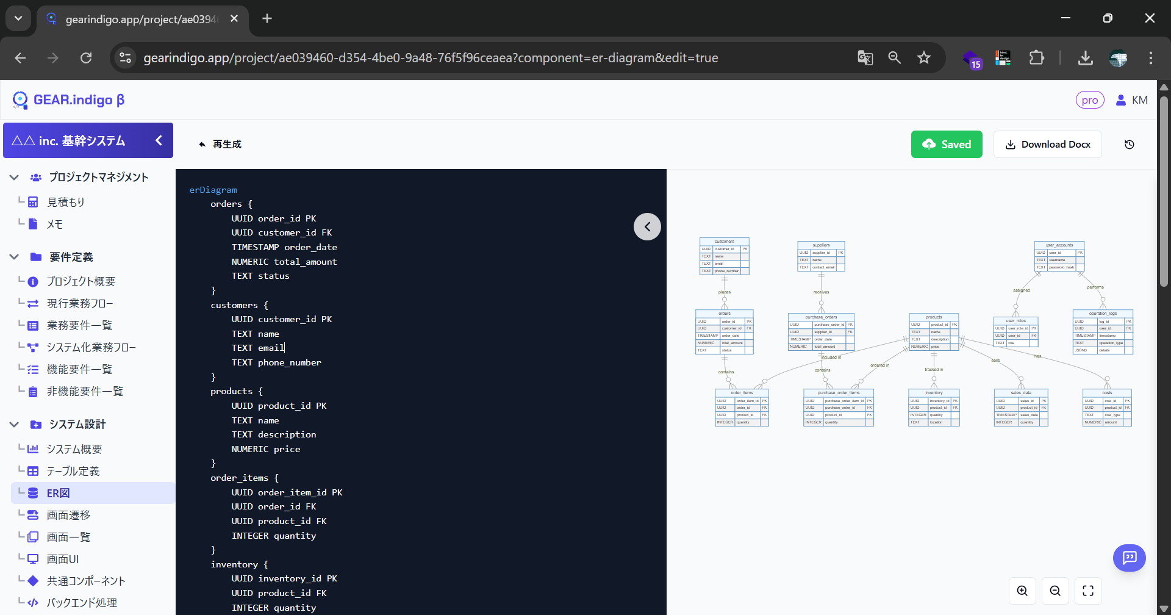Image resolution: width=1171 pixels, height=615 pixels.
Task: Collapse the code editor panel arrow
Action: point(647,227)
